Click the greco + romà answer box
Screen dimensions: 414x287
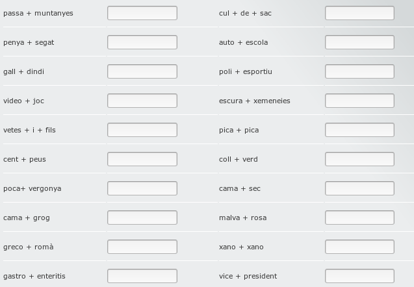point(142,247)
